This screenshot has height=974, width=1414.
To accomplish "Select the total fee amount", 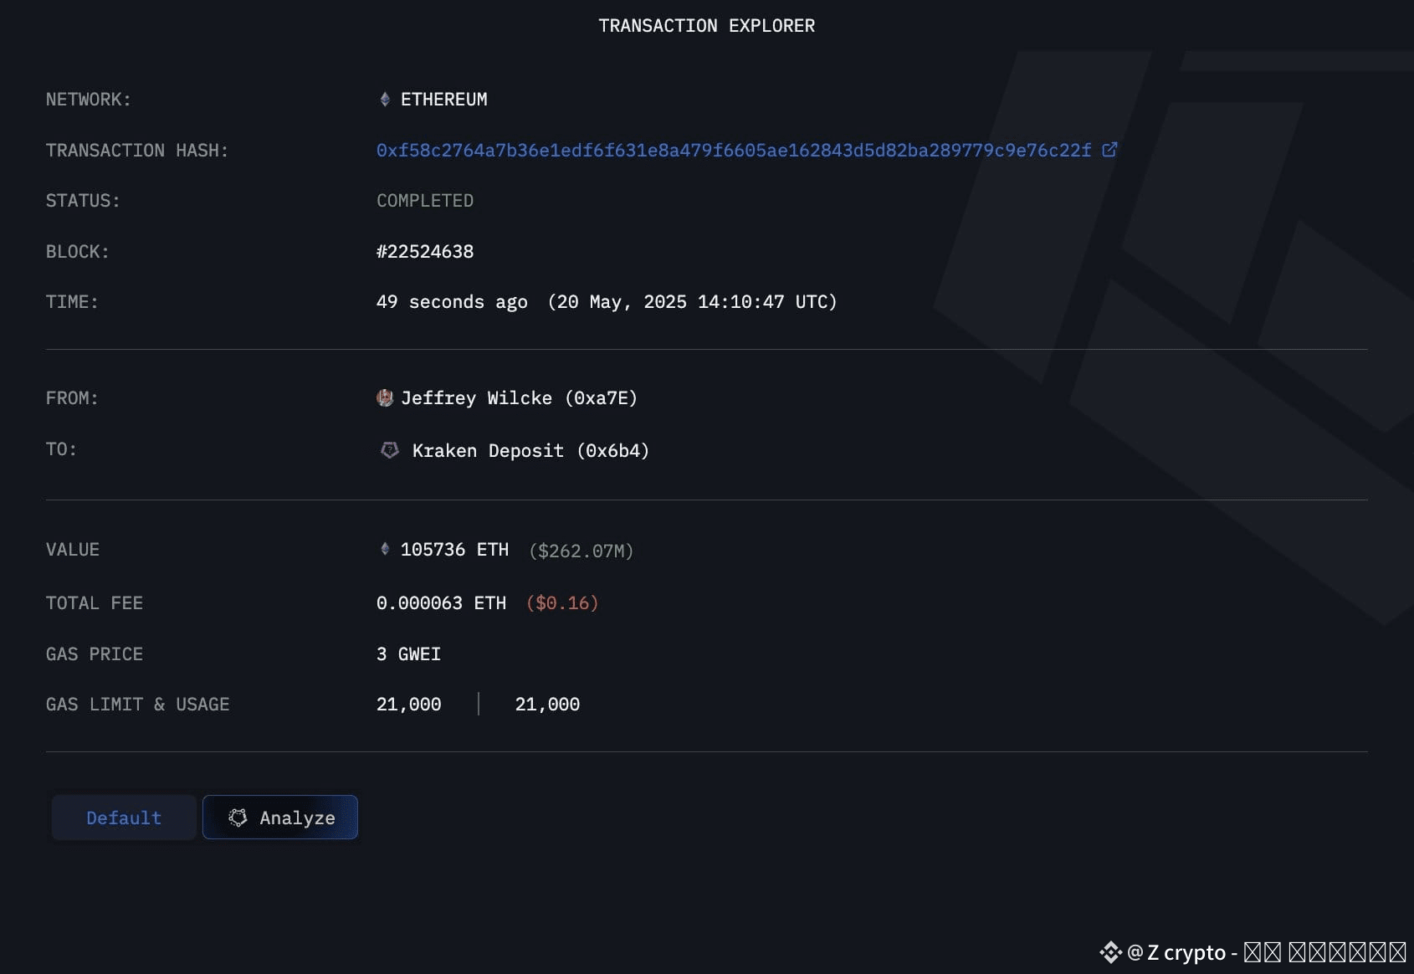I will click(x=441, y=602).
